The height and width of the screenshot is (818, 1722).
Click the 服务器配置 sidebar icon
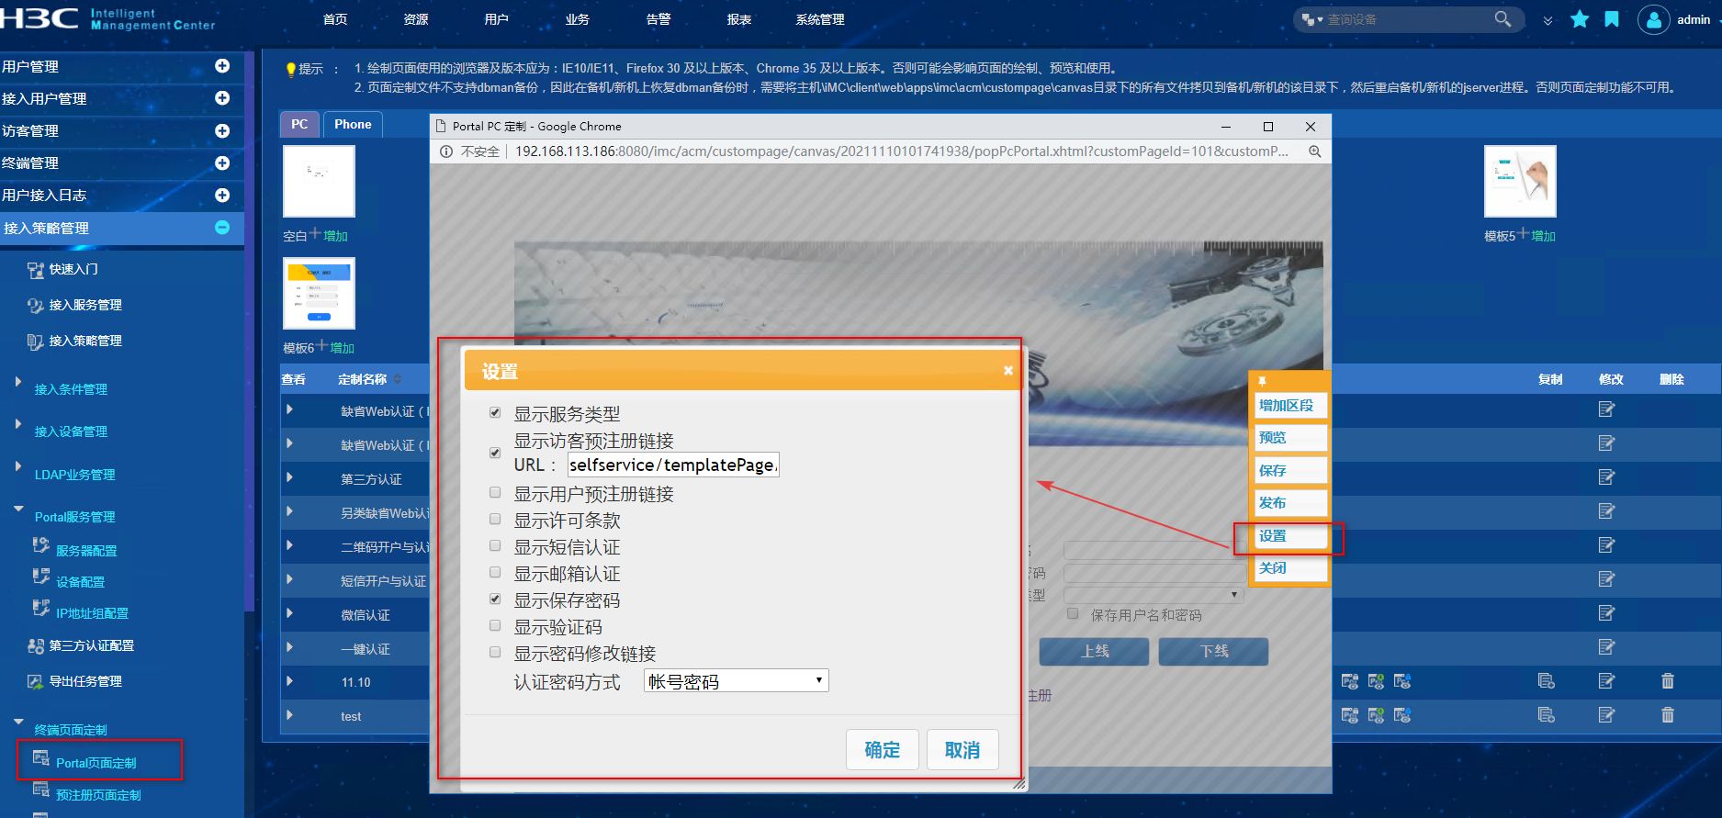pos(41,546)
